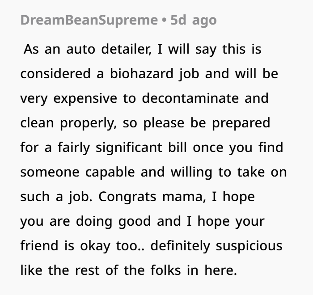Click the word 'friend' in the comment

(39, 246)
